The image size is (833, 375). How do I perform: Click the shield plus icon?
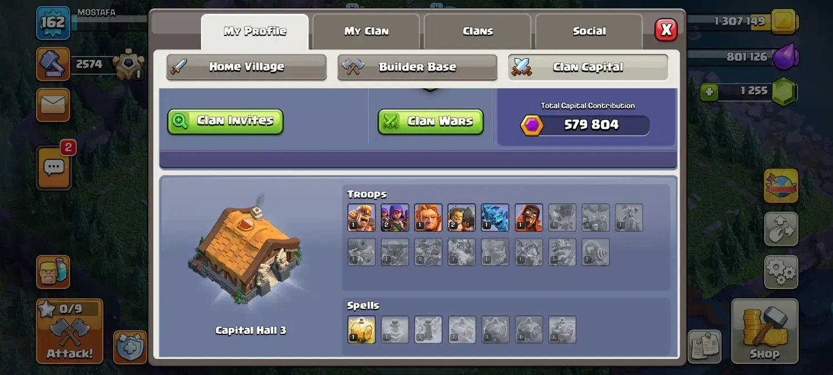pos(130,347)
